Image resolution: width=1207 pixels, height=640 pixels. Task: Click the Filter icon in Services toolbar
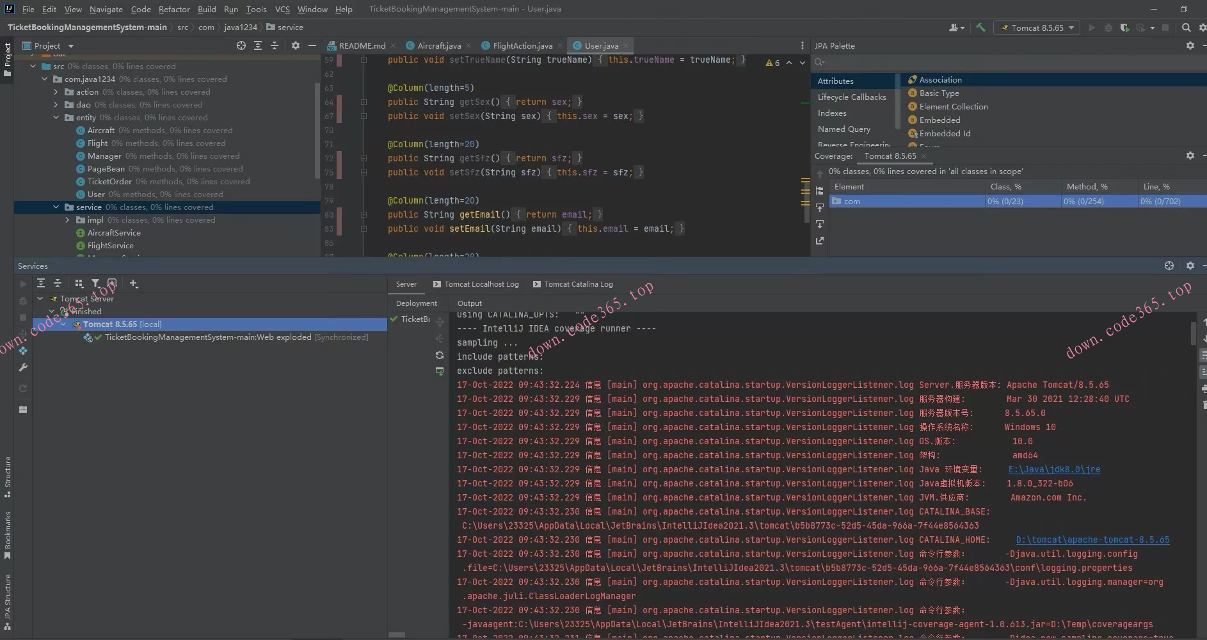tap(95, 284)
